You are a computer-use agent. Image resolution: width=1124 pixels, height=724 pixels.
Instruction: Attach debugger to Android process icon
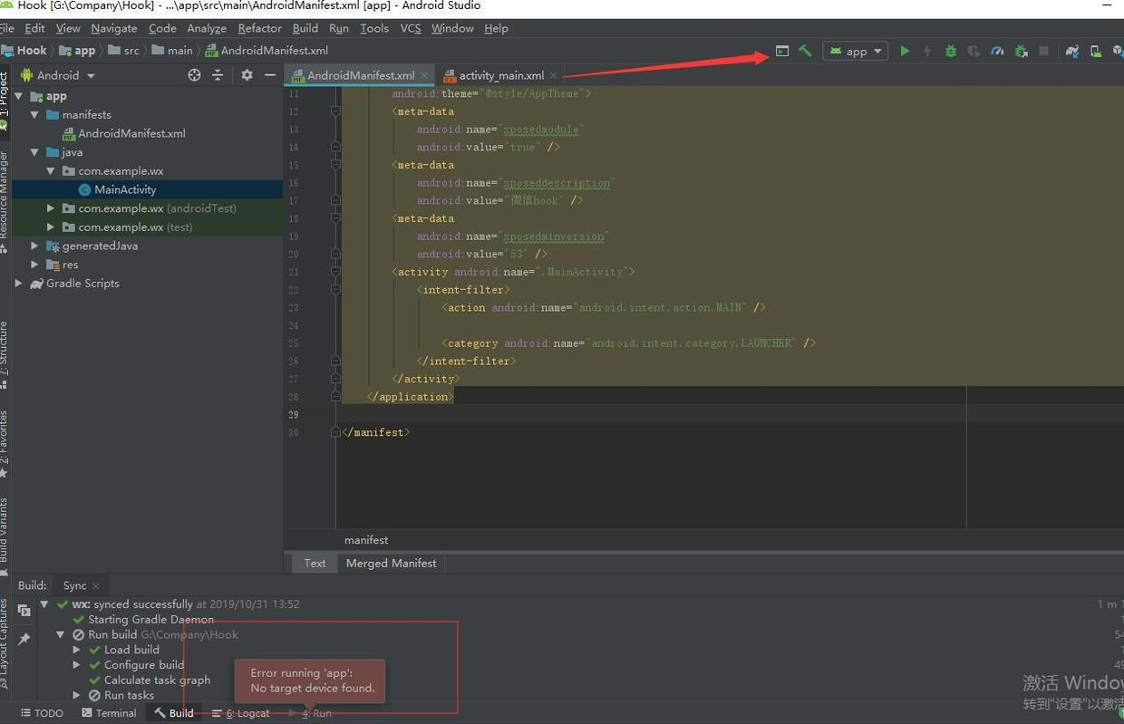[x=1021, y=52]
